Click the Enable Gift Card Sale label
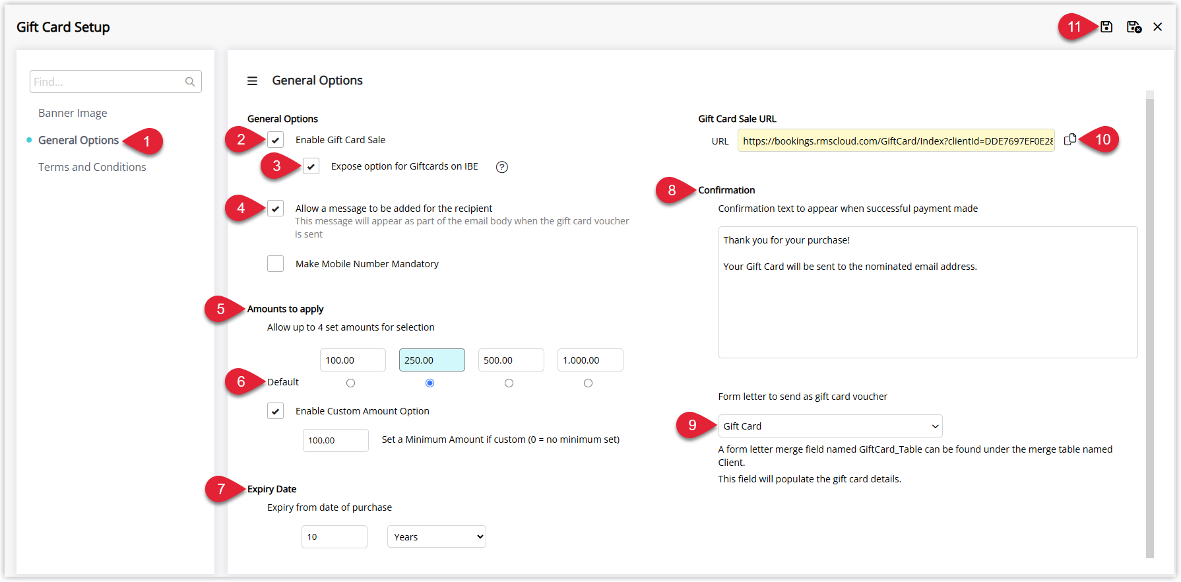 click(340, 140)
